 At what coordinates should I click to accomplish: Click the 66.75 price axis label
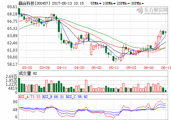click(12, 21)
